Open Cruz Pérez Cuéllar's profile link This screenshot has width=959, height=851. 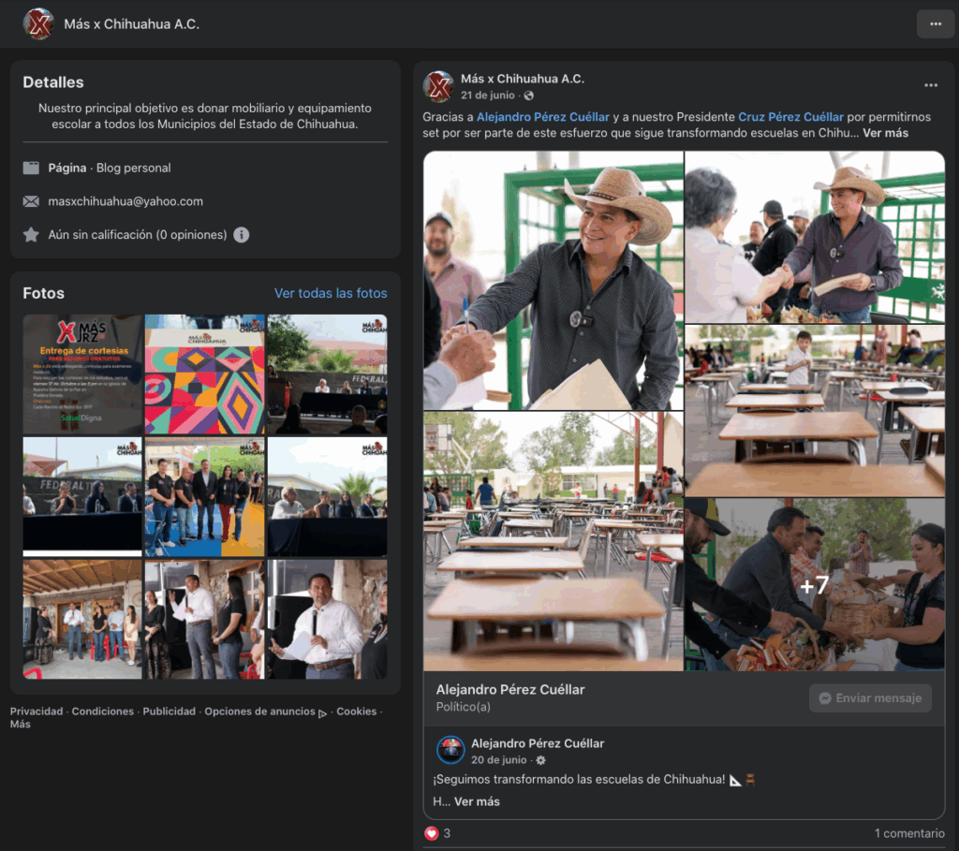coord(790,118)
